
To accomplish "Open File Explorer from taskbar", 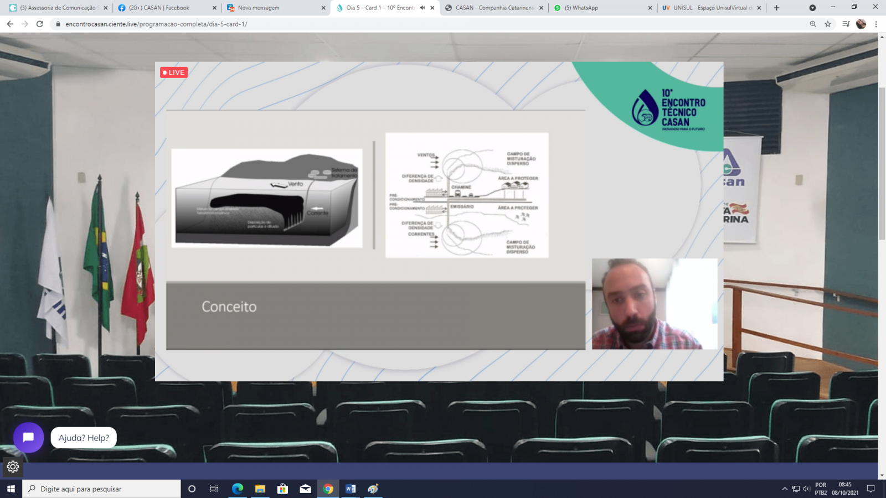I will click(x=260, y=489).
